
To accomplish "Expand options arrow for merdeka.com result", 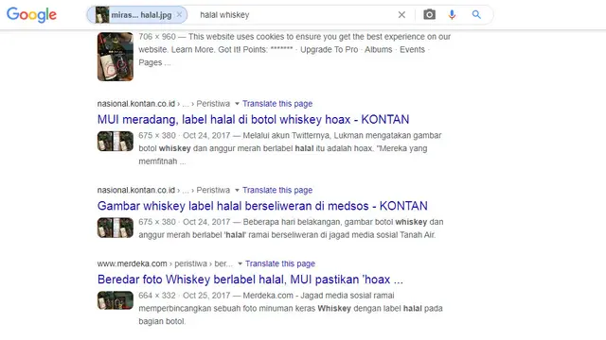I will (x=240, y=263).
